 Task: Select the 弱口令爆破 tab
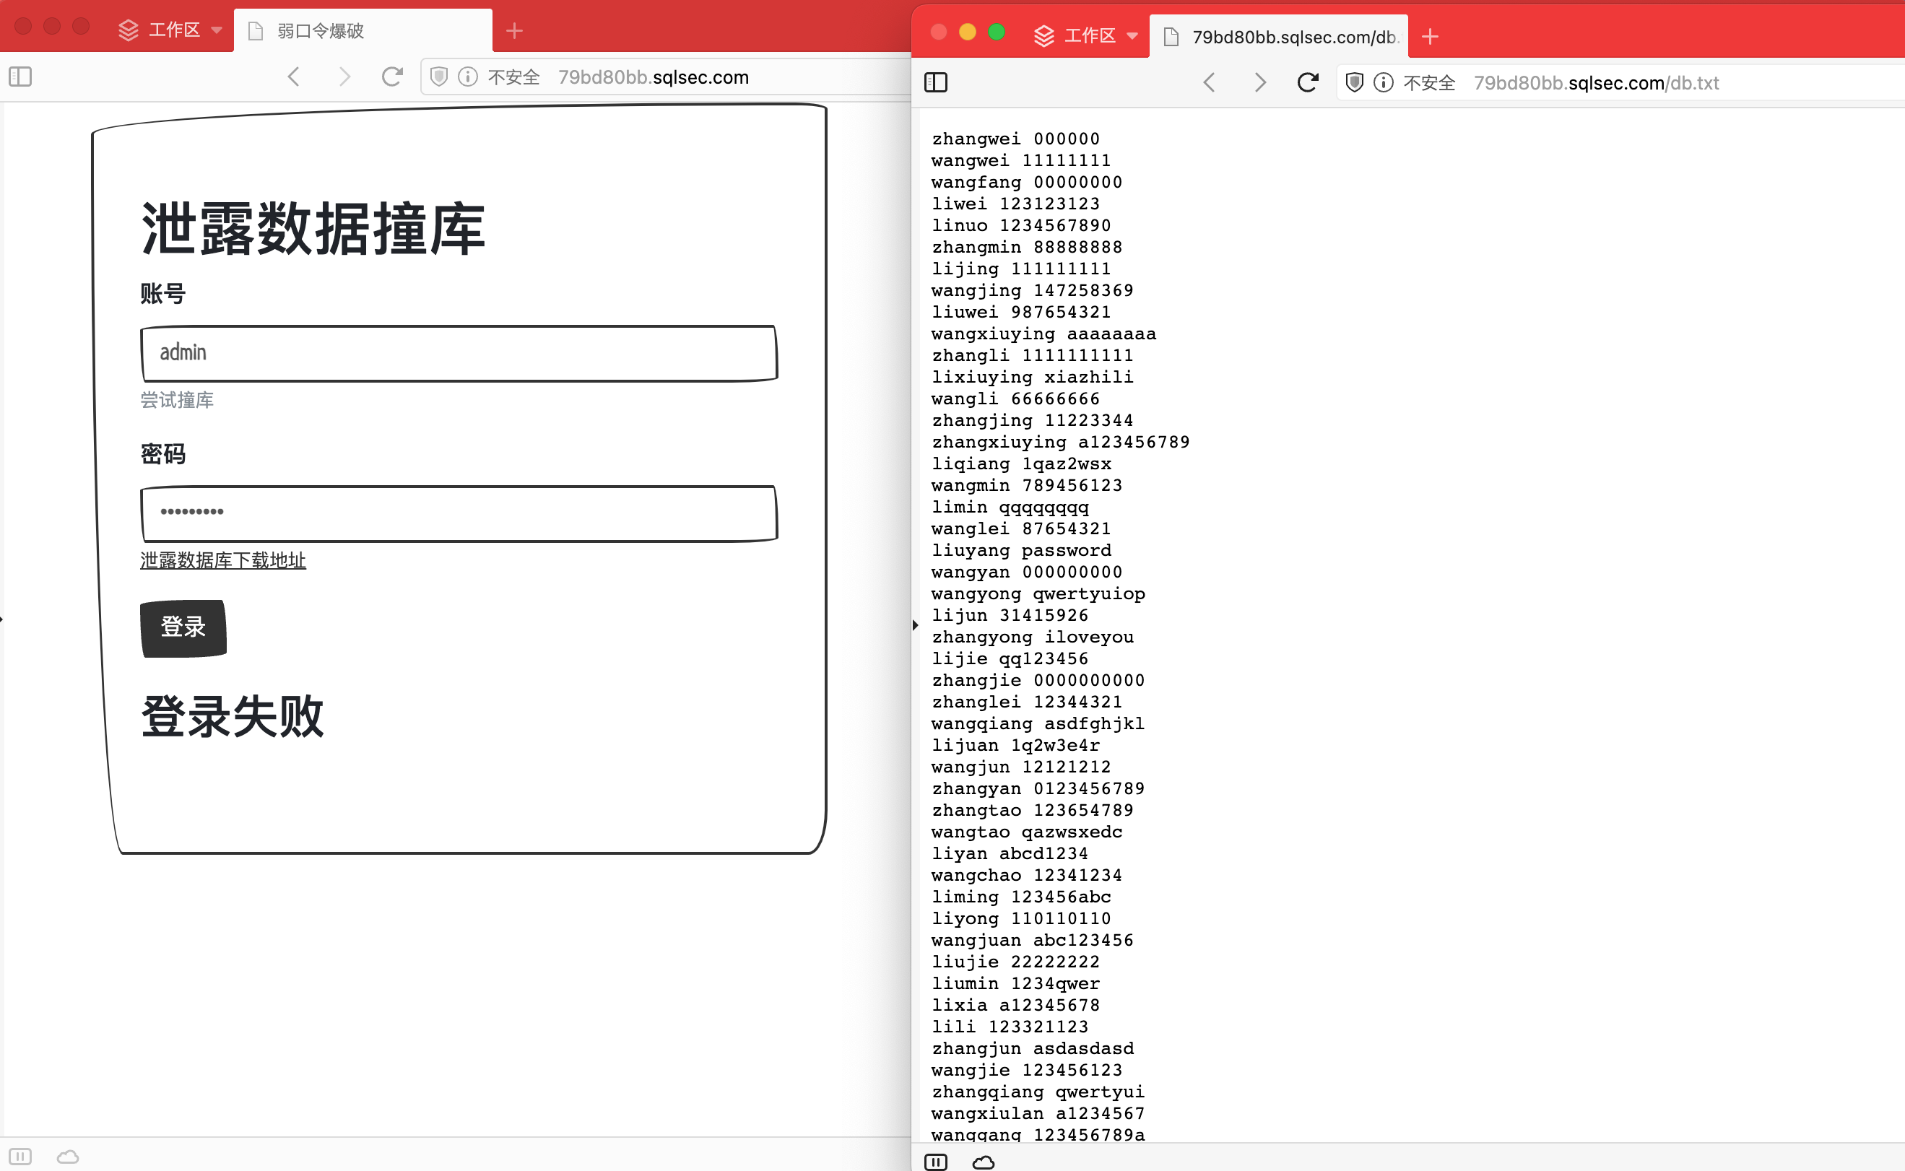coord(363,31)
